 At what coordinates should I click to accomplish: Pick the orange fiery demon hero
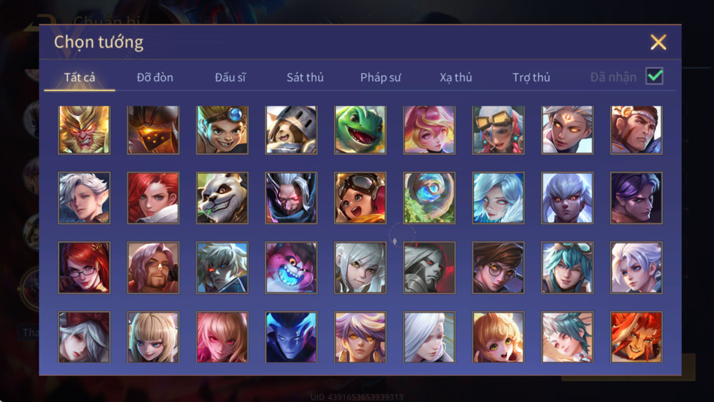pos(636,337)
